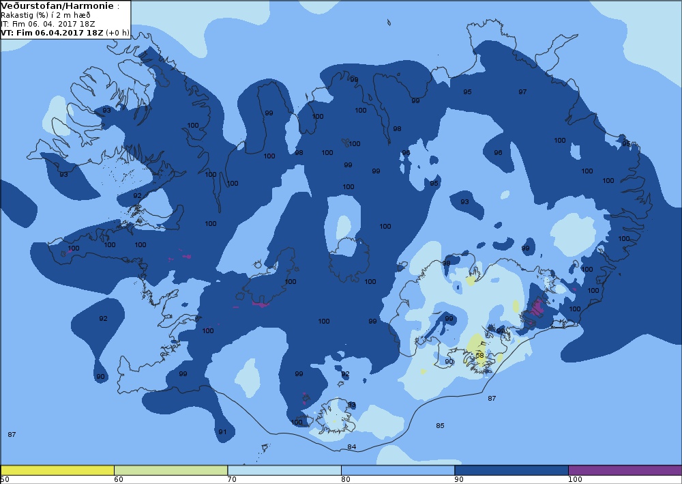Click the 'IT: Fim 06. 04. 2017 18Z' line
The image size is (682, 484).
[x=48, y=24]
